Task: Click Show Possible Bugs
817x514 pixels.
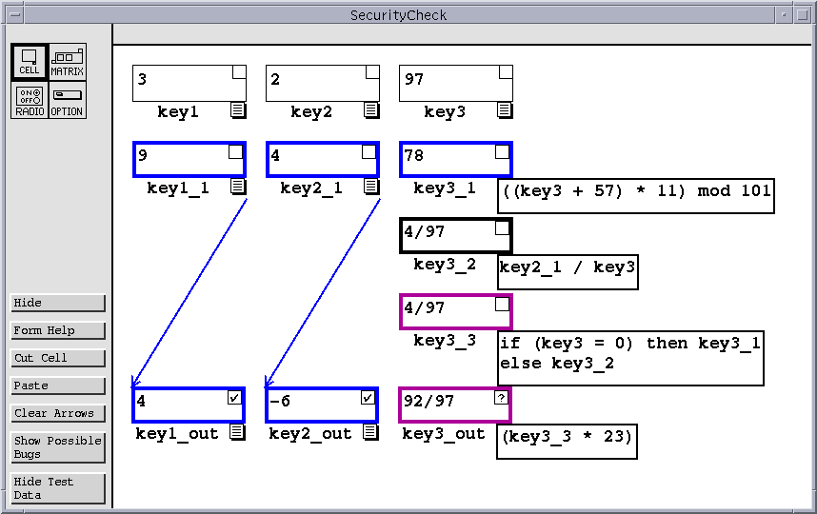Action: pyautogui.click(x=58, y=447)
